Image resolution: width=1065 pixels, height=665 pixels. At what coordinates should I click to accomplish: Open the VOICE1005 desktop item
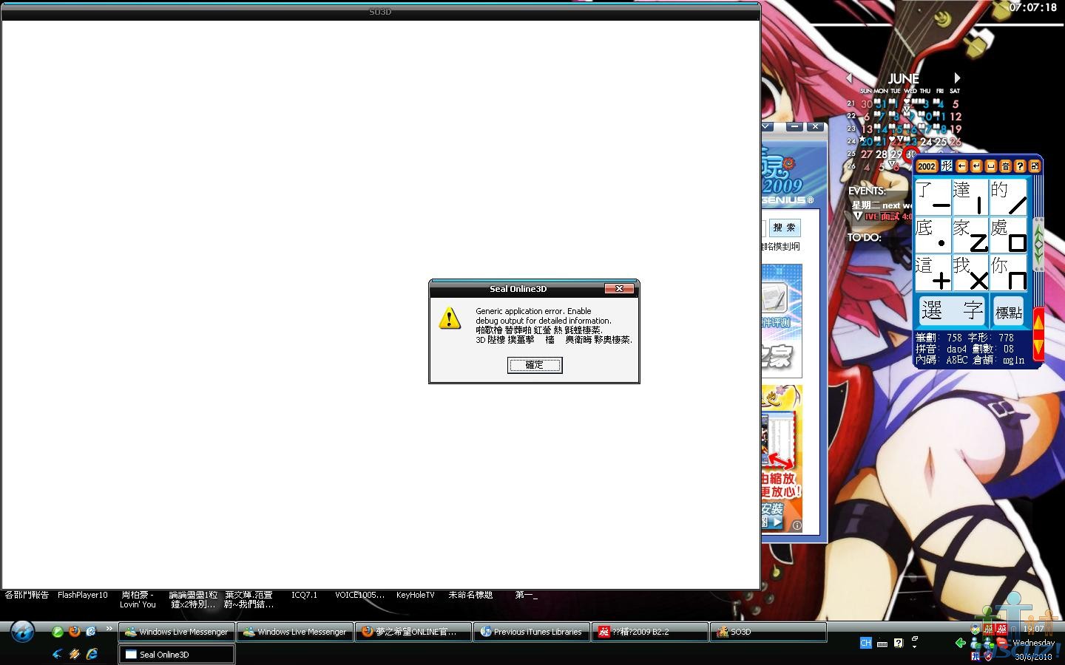pos(360,595)
